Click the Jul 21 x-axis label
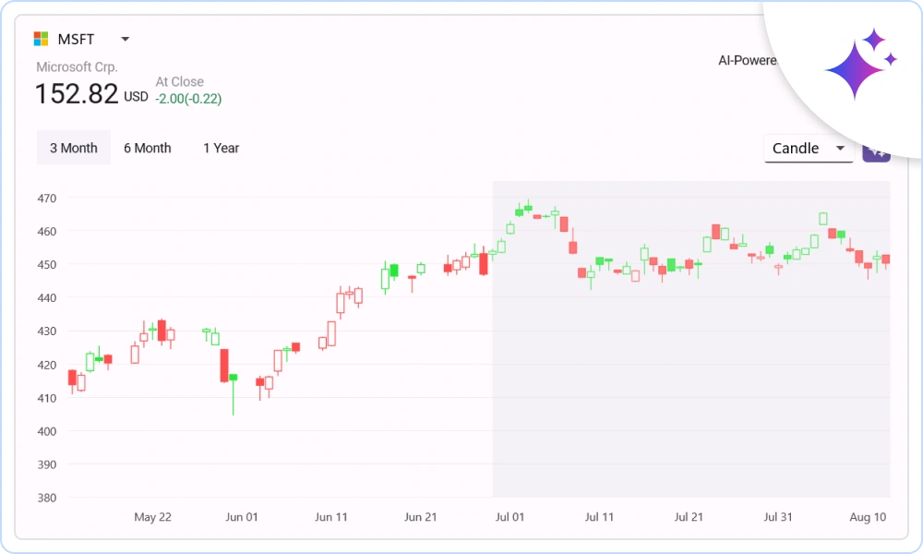Viewport: 923px width, 554px height. click(x=689, y=517)
